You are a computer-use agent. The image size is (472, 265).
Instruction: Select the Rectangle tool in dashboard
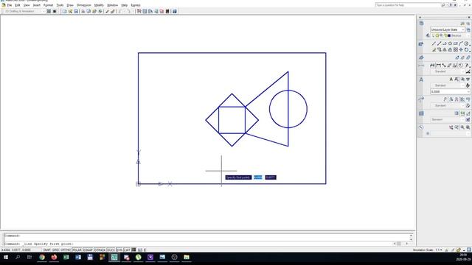point(456,43)
